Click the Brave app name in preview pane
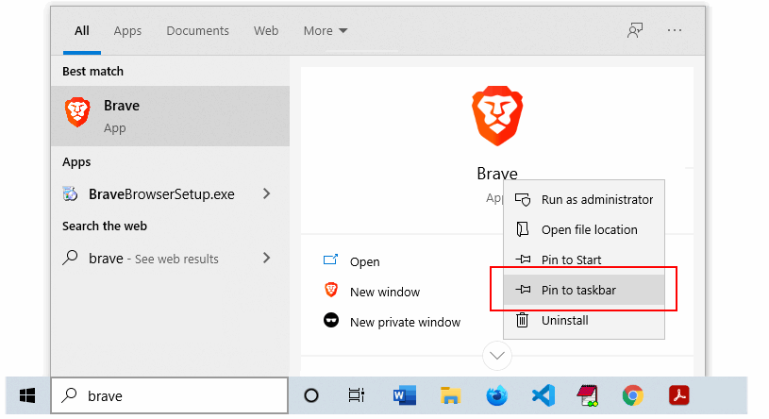The image size is (769, 419). tap(497, 174)
